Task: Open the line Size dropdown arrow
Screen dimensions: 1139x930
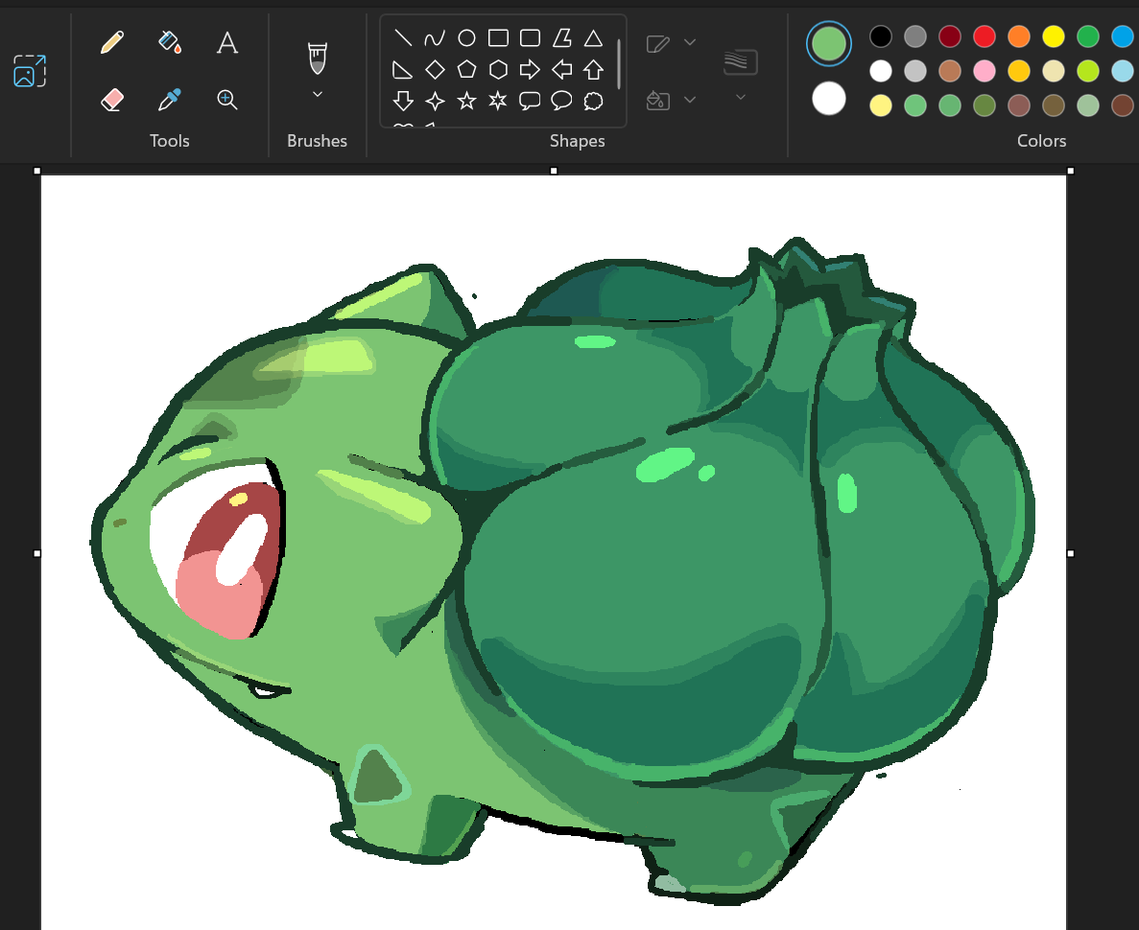Action: coord(740,97)
